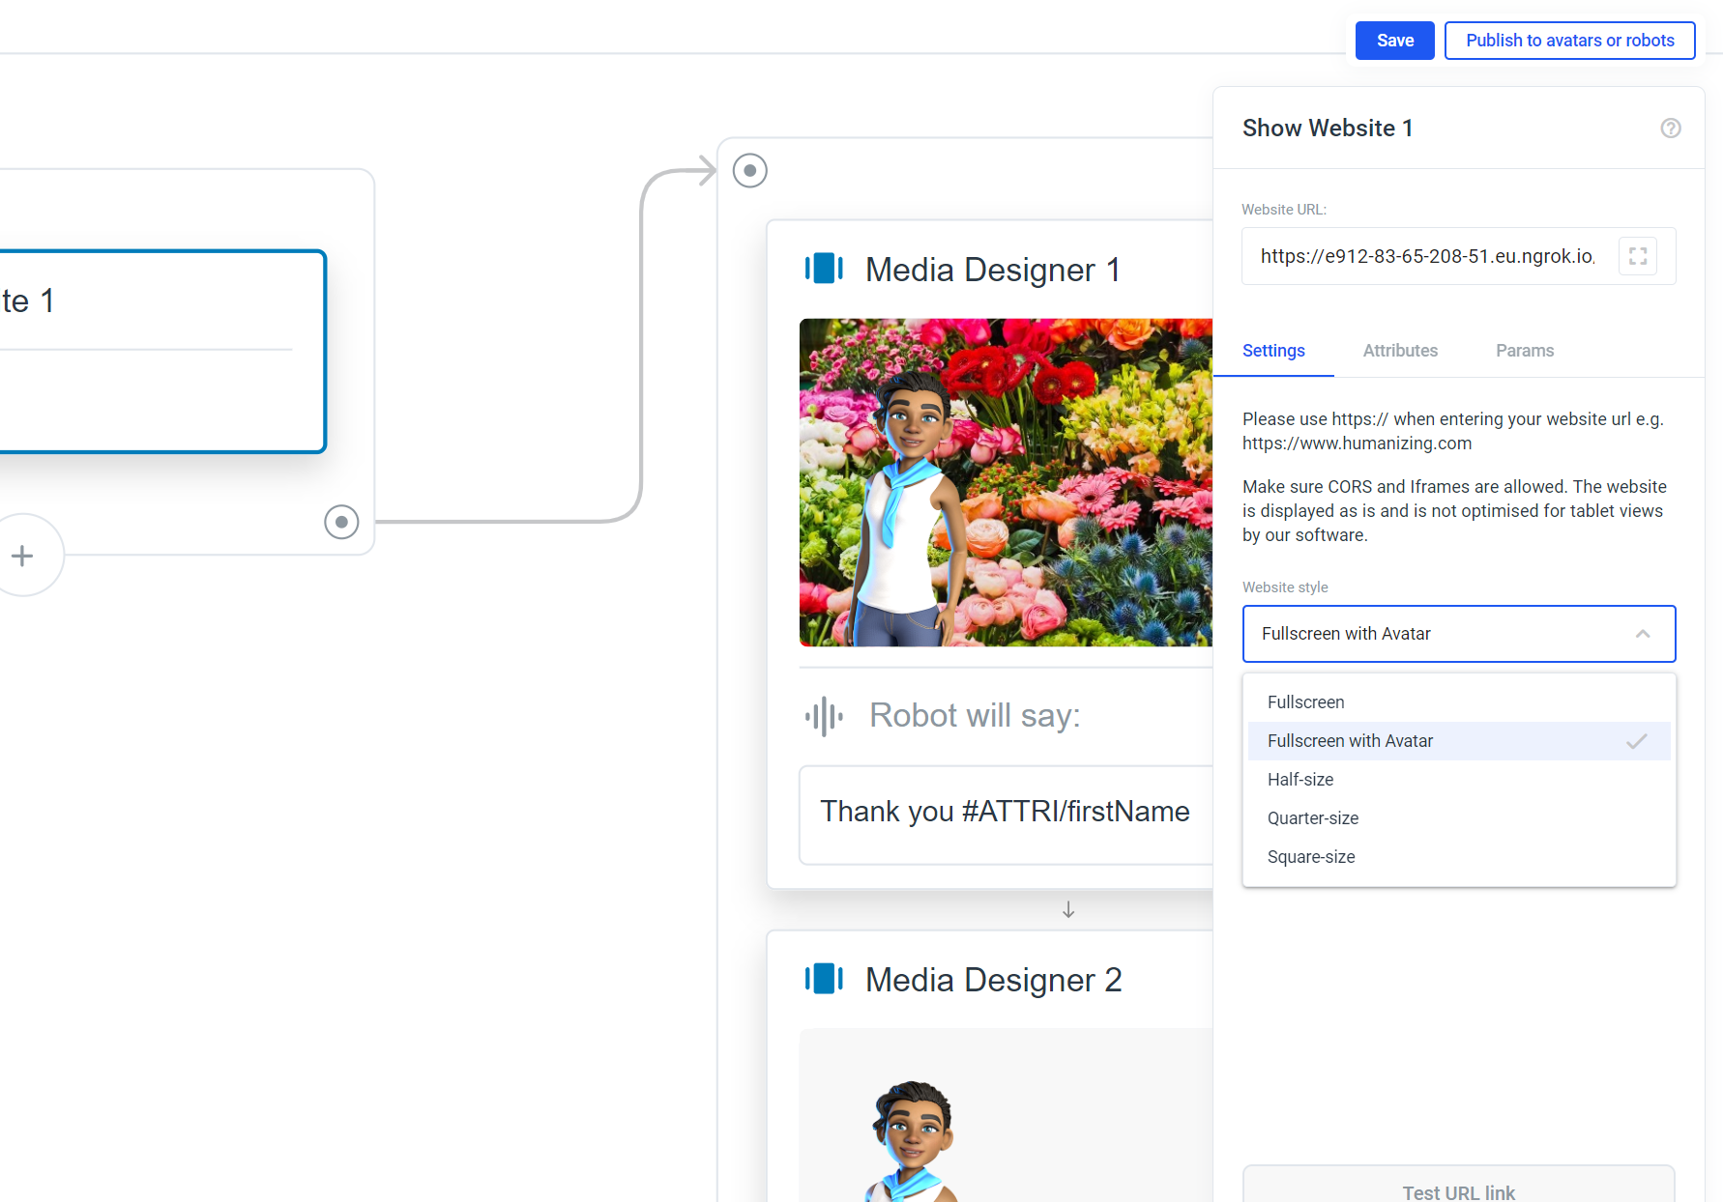Select Fullscreen with Avatar option
Viewport: 1723px width, 1202px height.
tap(1458, 741)
